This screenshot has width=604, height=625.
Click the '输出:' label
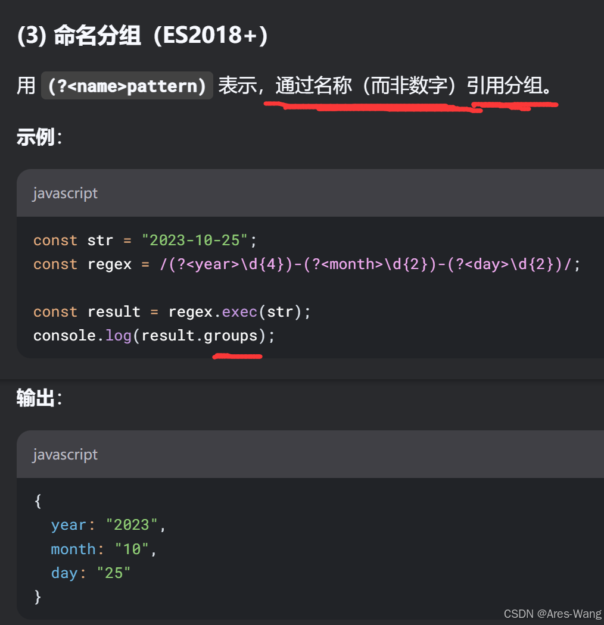click(x=39, y=398)
